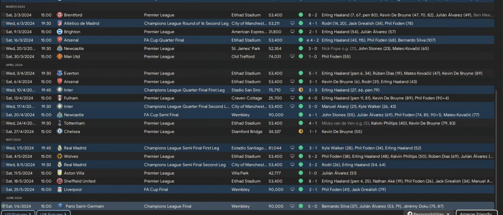Click the Chelsea club badge
Image resolution: width=503 pixels, height=215 pixels.
click(x=60, y=131)
